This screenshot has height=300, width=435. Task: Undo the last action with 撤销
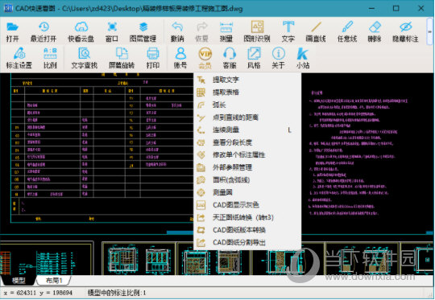point(177,31)
